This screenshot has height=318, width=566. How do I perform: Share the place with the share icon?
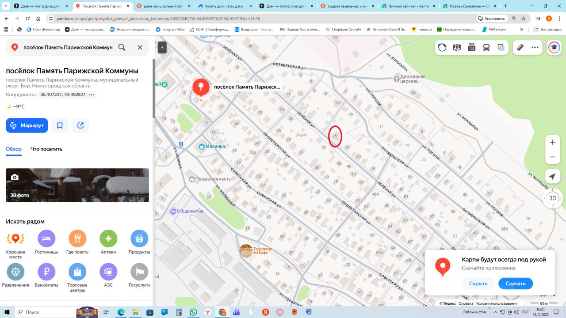pos(80,125)
